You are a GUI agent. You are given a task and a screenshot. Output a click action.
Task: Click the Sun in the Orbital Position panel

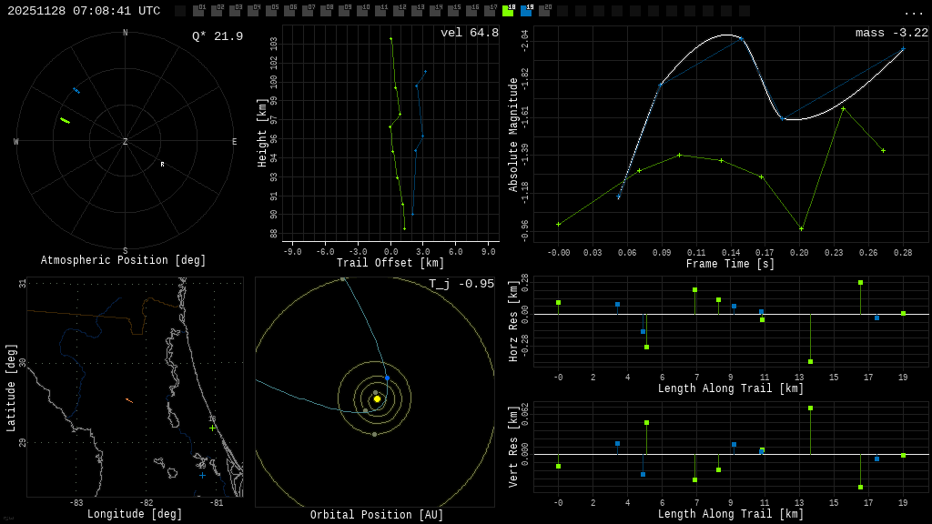point(376,398)
